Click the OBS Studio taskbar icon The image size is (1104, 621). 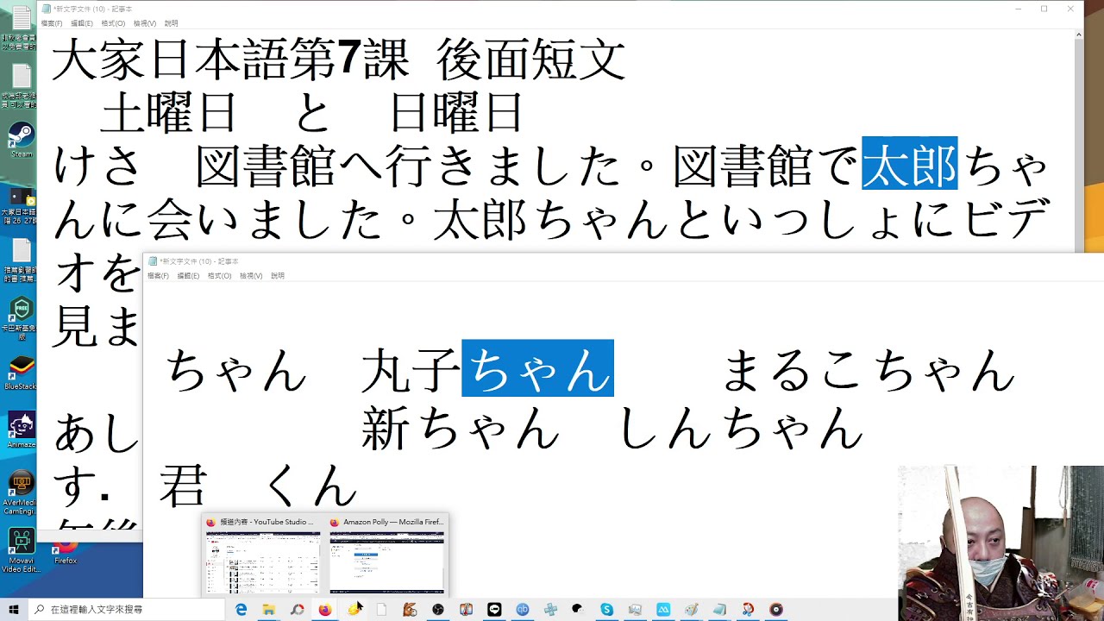pyautogui.click(x=438, y=610)
